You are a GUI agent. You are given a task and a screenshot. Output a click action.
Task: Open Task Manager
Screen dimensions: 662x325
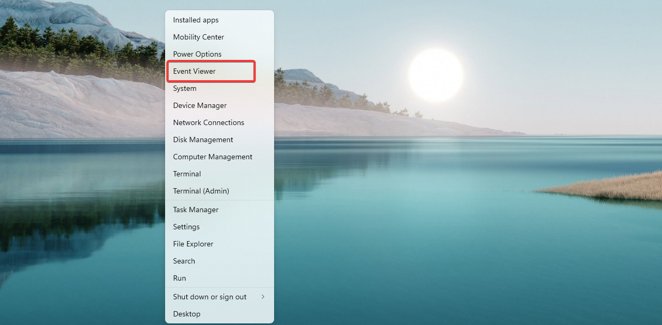(x=196, y=210)
